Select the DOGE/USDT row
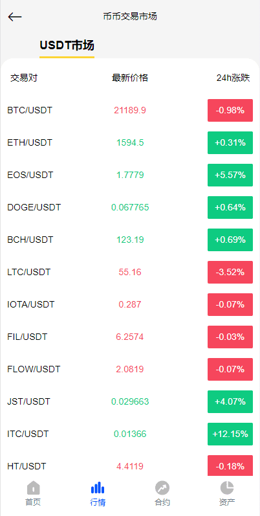 pyautogui.click(x=130, y=207)
